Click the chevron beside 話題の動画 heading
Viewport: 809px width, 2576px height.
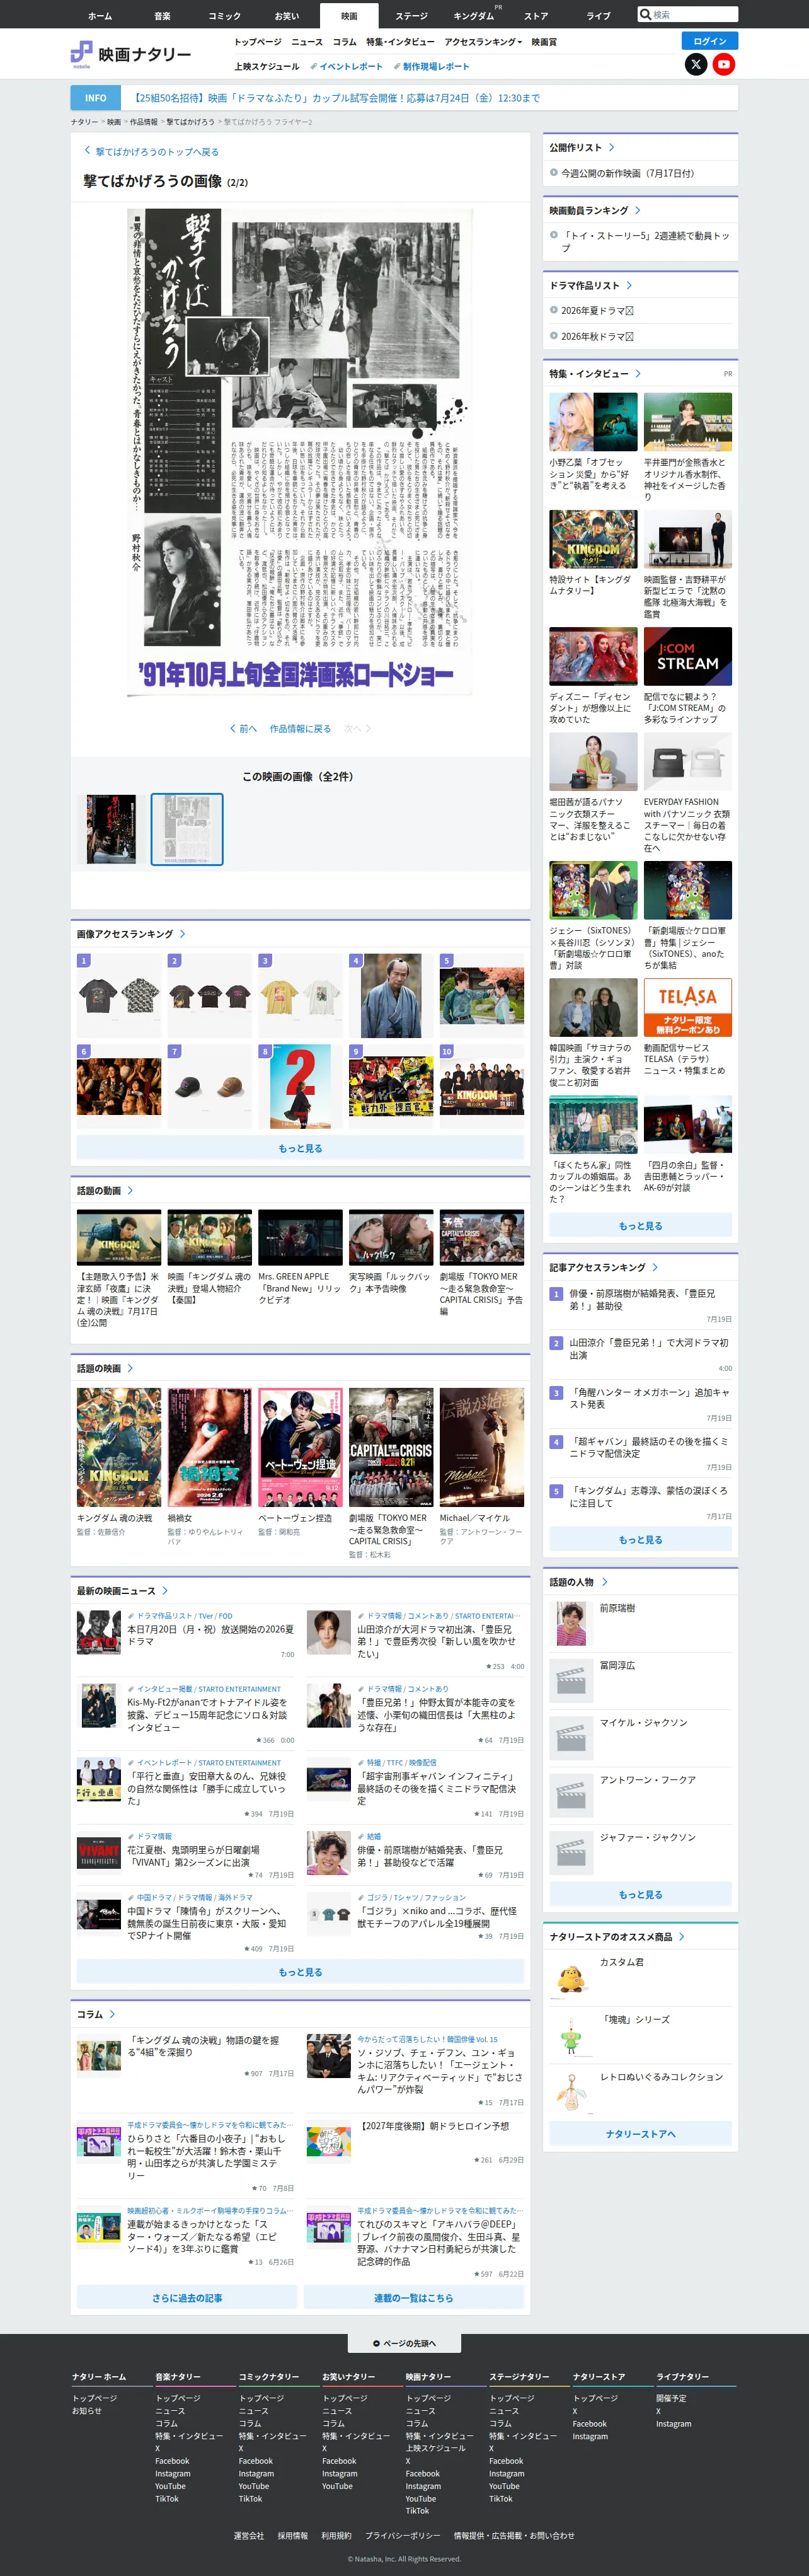click(130, 1190)
